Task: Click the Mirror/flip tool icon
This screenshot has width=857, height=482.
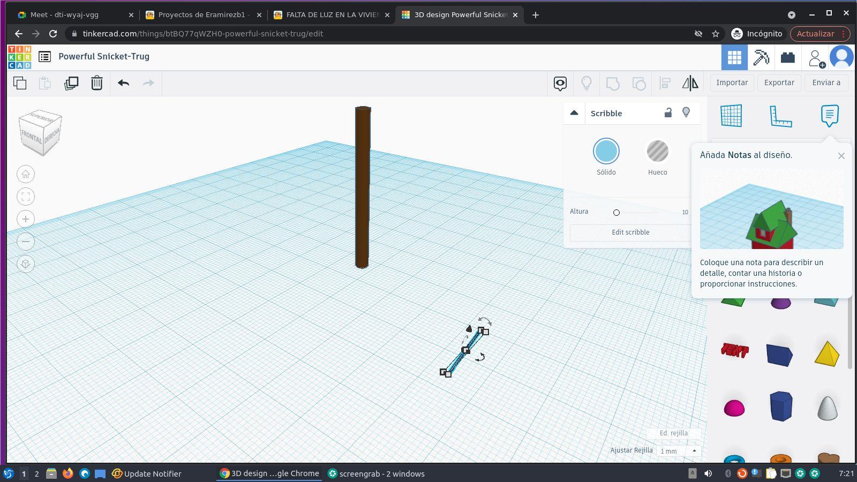Action: pos(690,83)
